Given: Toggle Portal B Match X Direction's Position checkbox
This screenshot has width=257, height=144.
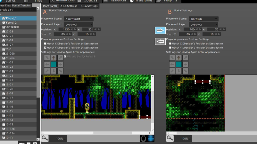Looking at the screenshot, I should pos(170,44).
